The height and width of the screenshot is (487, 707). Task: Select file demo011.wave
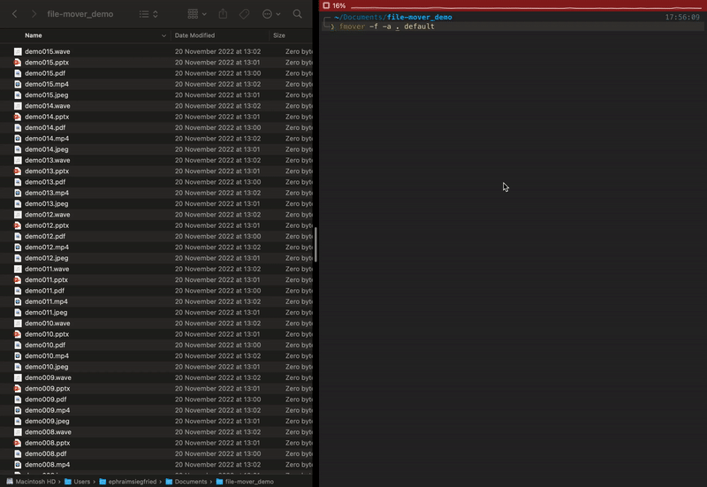47,269
